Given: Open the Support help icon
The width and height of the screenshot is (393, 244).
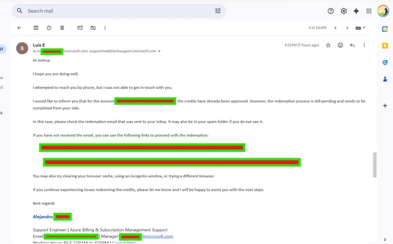Looking at the screenshot, I should [x=331, y=11].
